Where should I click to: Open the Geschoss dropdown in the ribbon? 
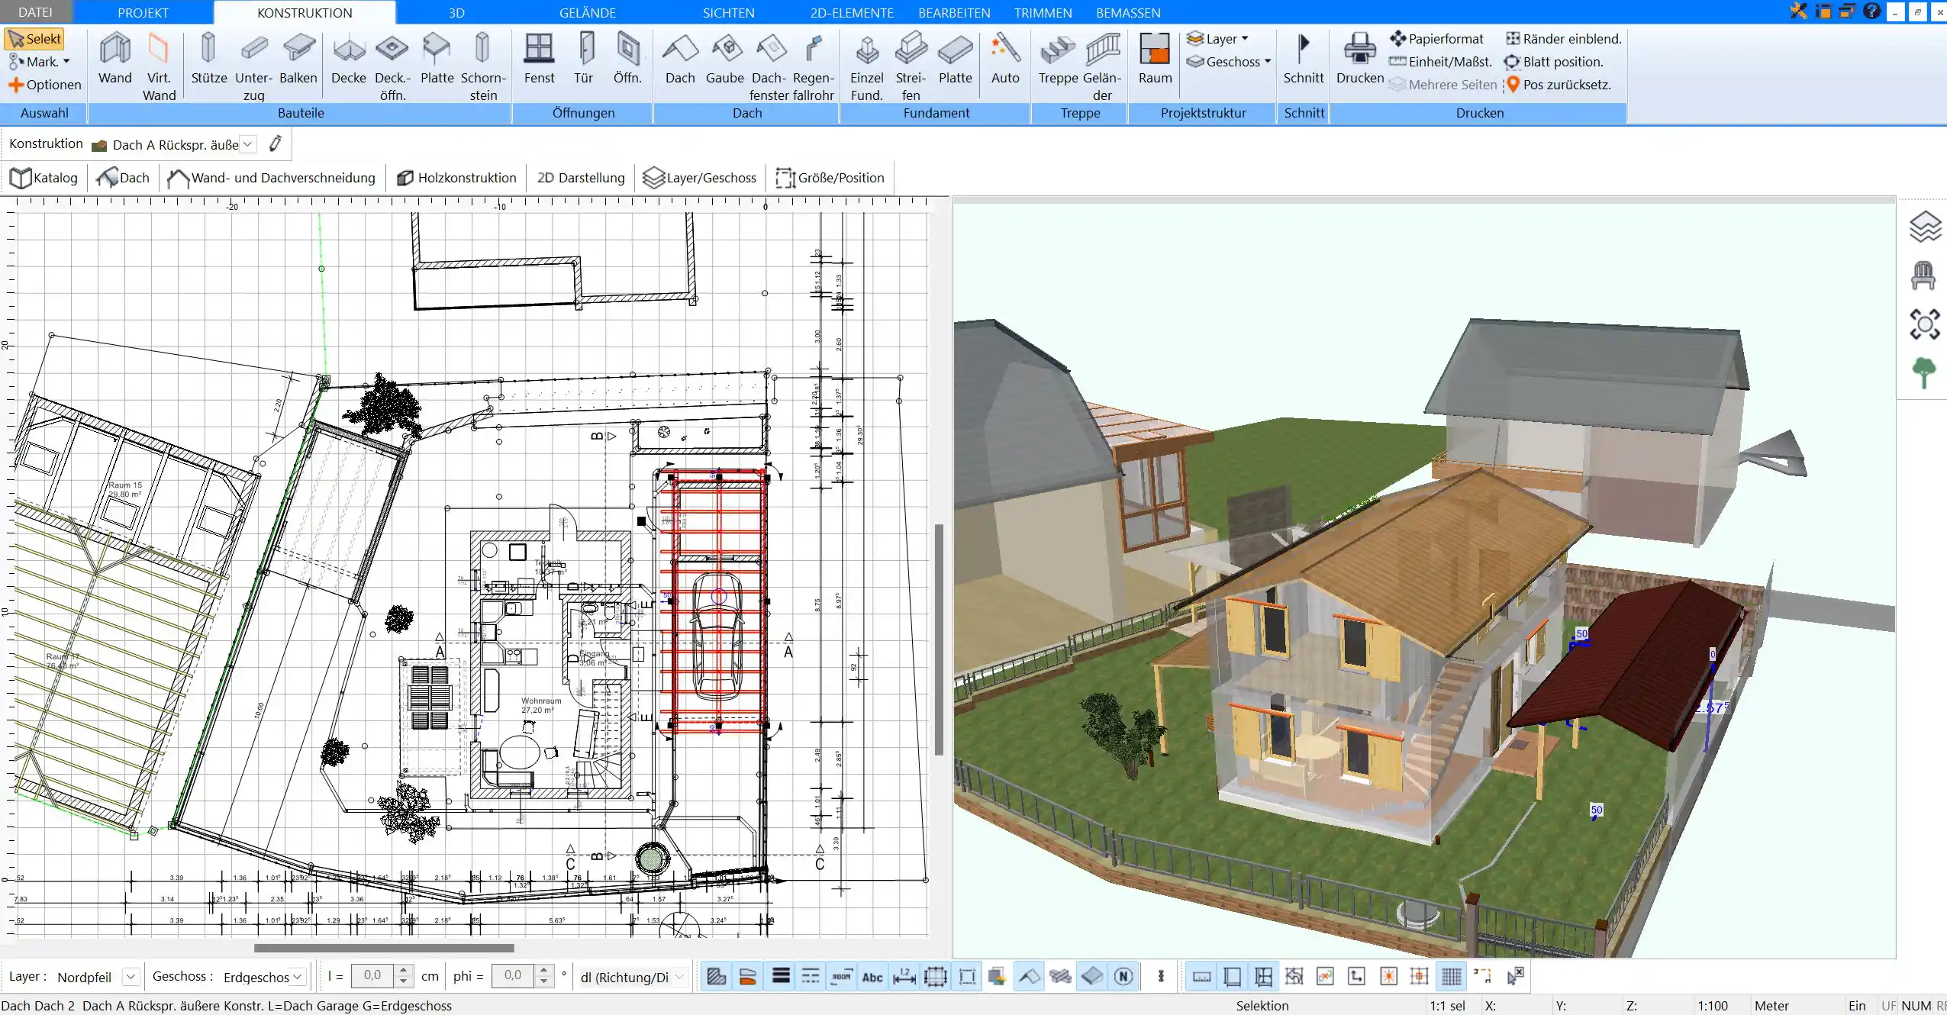(1229, 62)
